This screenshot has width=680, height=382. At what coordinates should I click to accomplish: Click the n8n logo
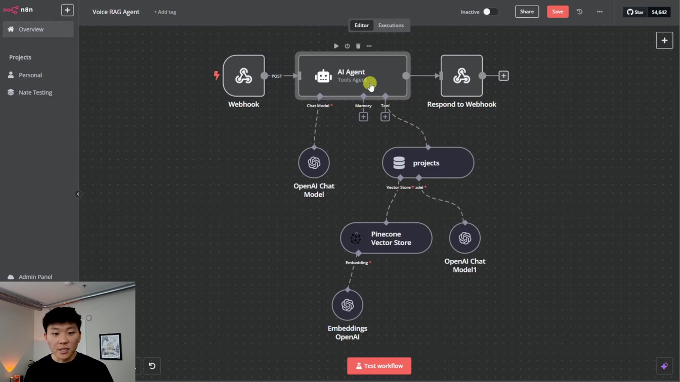point(18,10)
